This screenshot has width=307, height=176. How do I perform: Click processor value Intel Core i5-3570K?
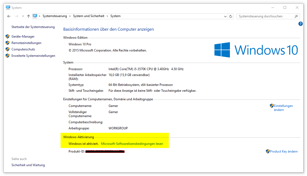146,69
